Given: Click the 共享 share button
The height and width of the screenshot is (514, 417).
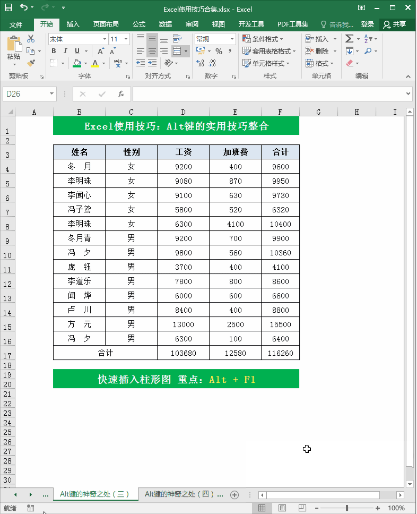Looking at the screenshot, I should (395, 24).
